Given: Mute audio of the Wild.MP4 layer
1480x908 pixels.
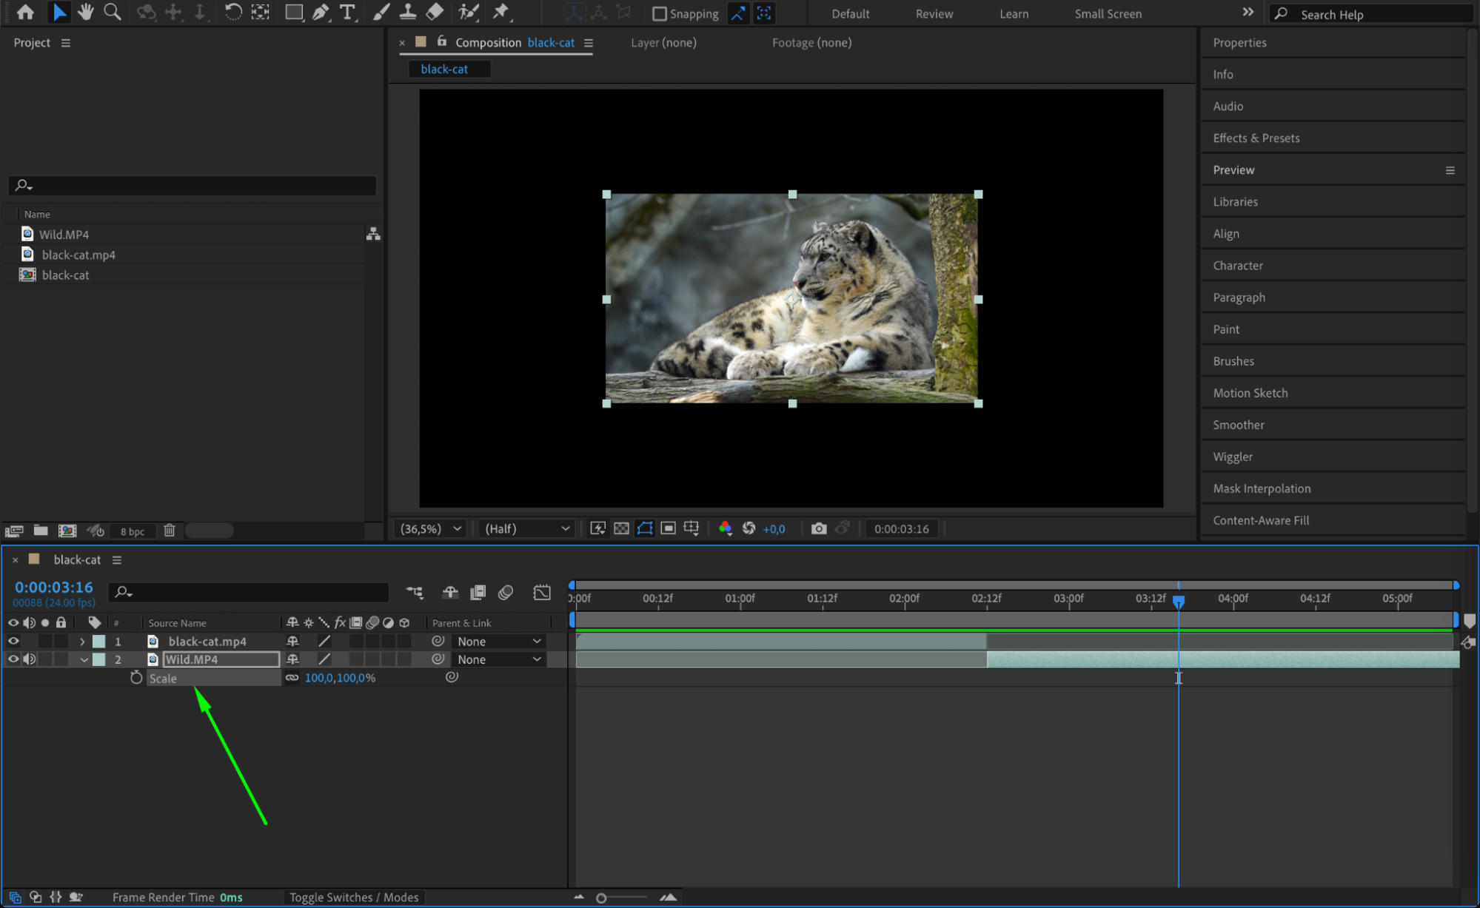Looking at the screenshot, I should (30, 659).
